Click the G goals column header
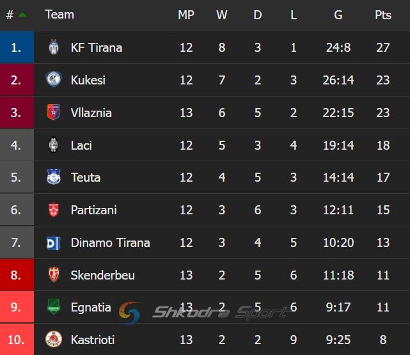Image resolution: width=410 pixels, height=355 pixels. coord(338,15)
